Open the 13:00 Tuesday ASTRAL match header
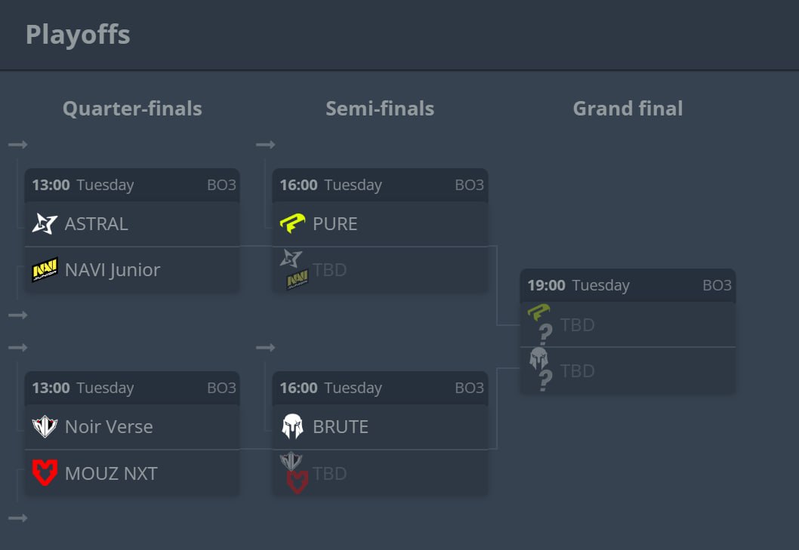The image size is (799, 550). 132,185
